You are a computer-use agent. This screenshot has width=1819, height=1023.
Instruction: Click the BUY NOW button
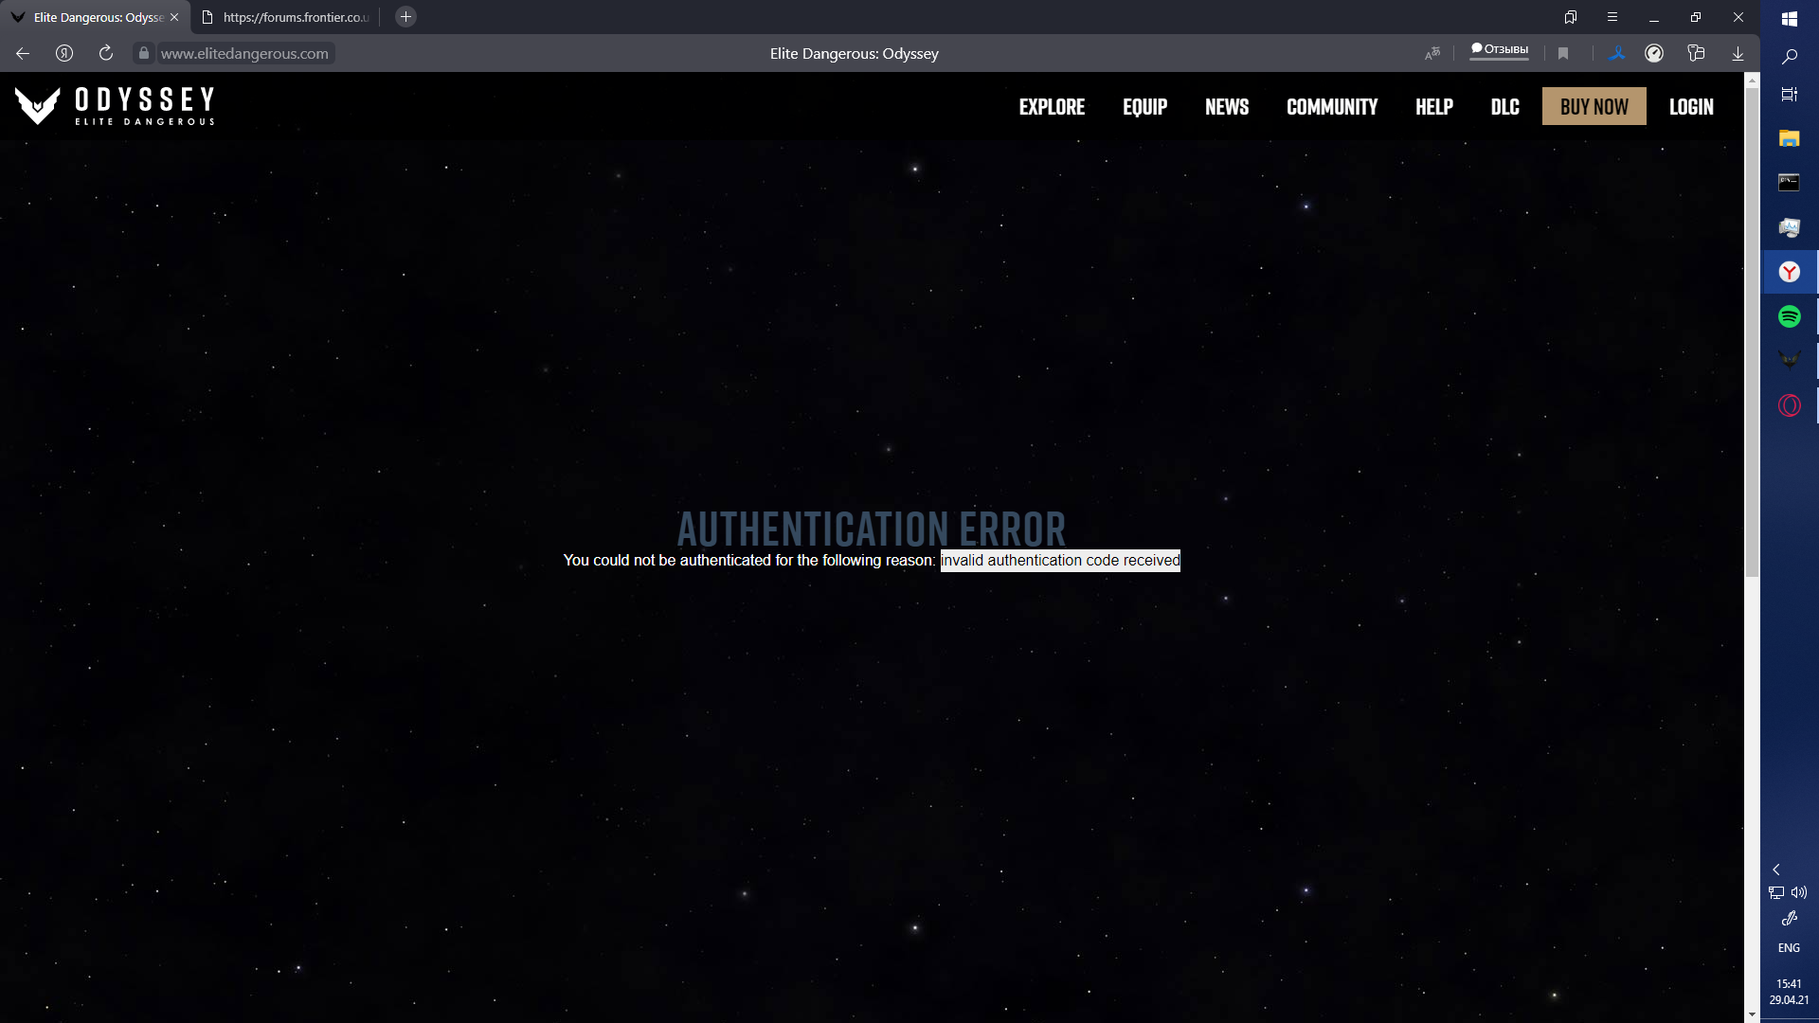[x=1594, y=106]
